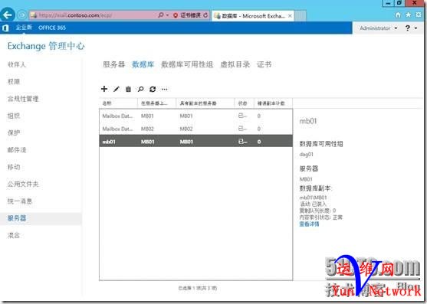427x304 pixels.
Task: Open the 证书 tab
Action: [x=264, y=64]
